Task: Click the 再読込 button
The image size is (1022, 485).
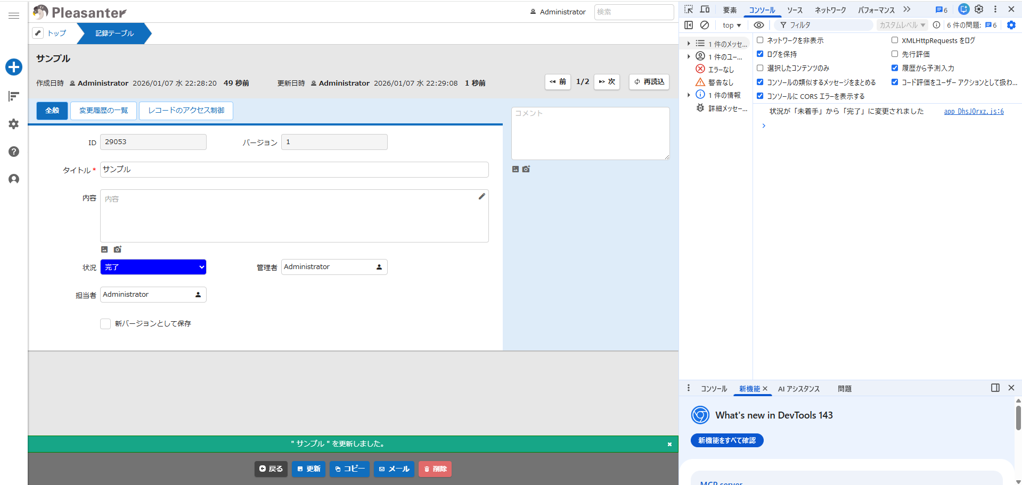Action: coord(649,82)
